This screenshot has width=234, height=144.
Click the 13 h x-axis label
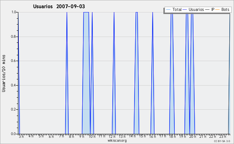122,136
